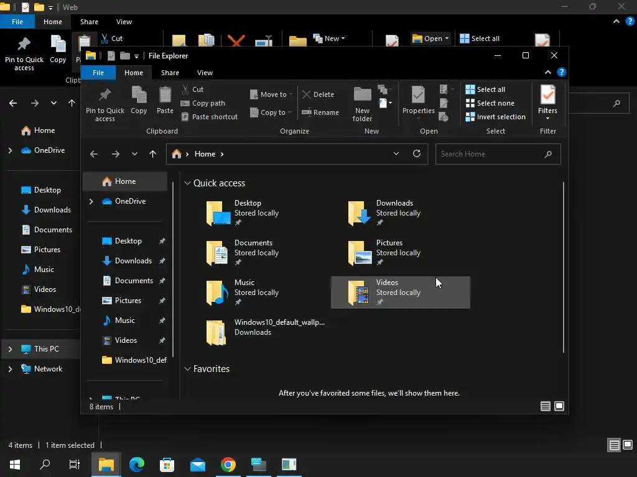
Task: Open the Move to dropdown
Action: click(271, 94)
